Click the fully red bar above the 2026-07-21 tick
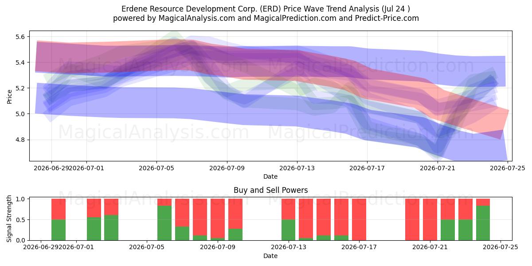 coord(430,219)
